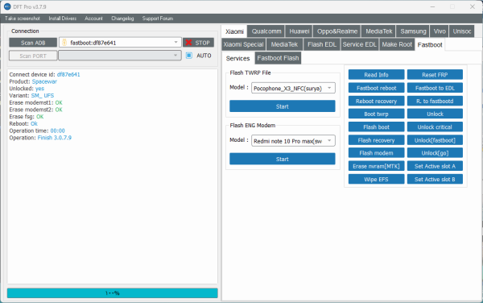483x303 pixels.
Task: Switch to Fastboot Flash sub-tab
Action: [x=278, y=58]
